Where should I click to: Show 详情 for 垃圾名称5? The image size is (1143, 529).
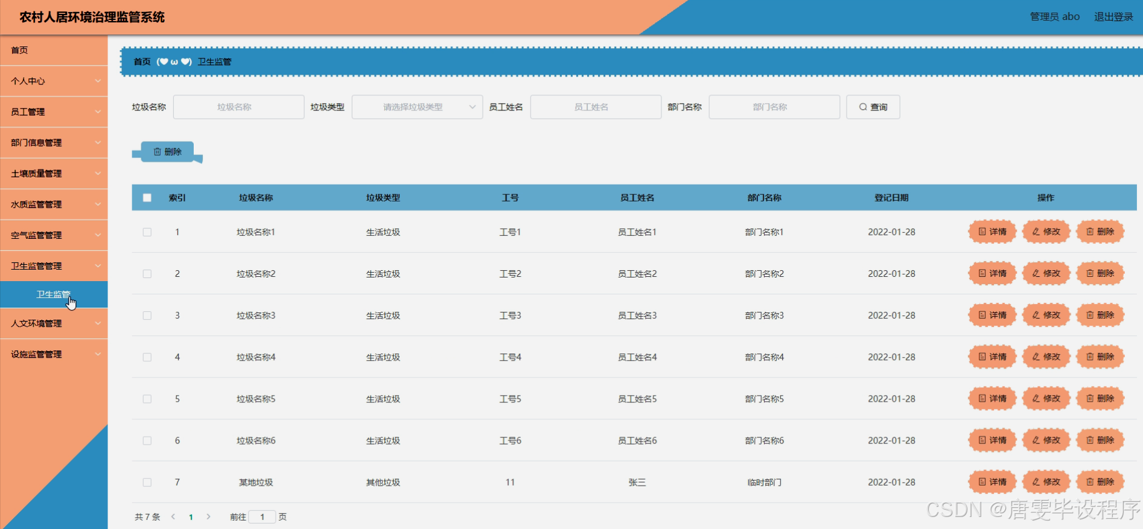(992, 398)
